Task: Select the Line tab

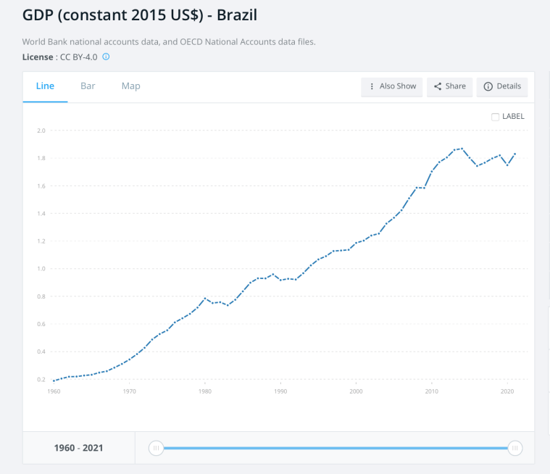Action: (x=45, y=86)
